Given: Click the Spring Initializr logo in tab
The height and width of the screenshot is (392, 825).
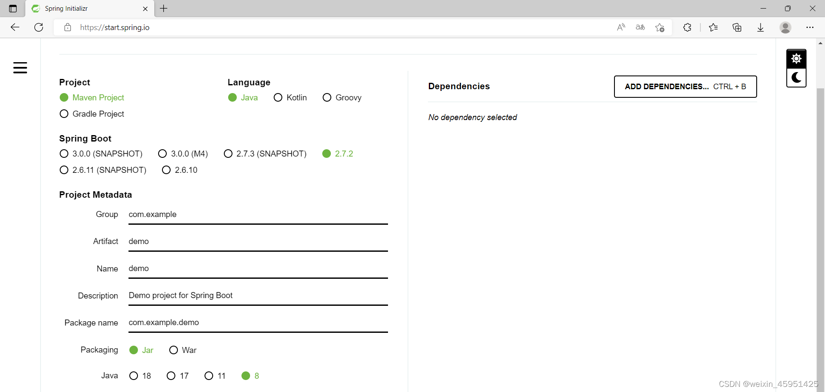Looking at the screenshot, I should tap(36, 9).
